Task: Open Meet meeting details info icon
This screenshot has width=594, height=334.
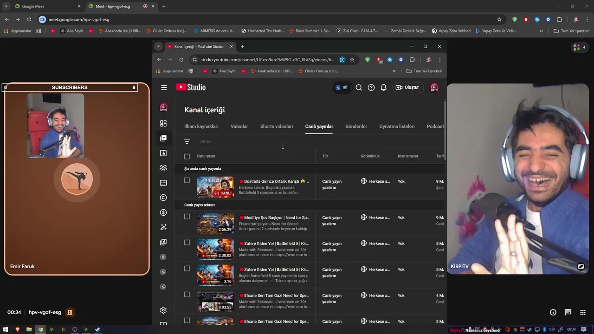Action: point(553,312)
